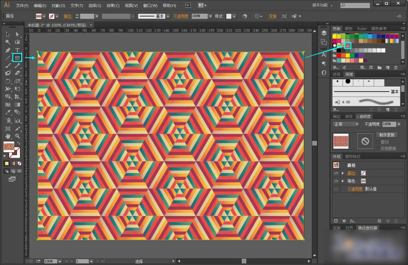The height and width of the screenshot is (265, 408).
Task: Select the highlighted pattern swatch in 色板
Action: (x=348, y=45)
